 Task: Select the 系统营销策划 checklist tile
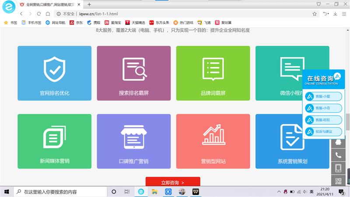click(292, 141)
